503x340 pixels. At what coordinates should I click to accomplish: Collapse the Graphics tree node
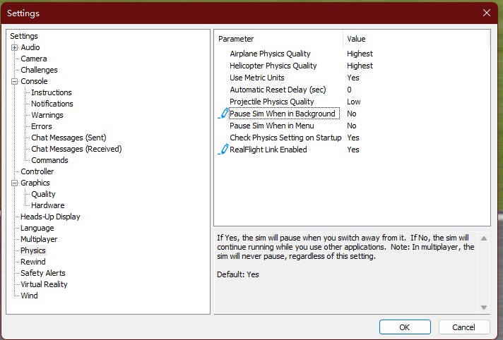pyautogui.click(x=14, y=183)
